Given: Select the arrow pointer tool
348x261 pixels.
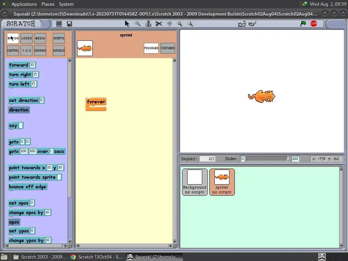Looking at the screenshot, I should [x=127, y=23].
